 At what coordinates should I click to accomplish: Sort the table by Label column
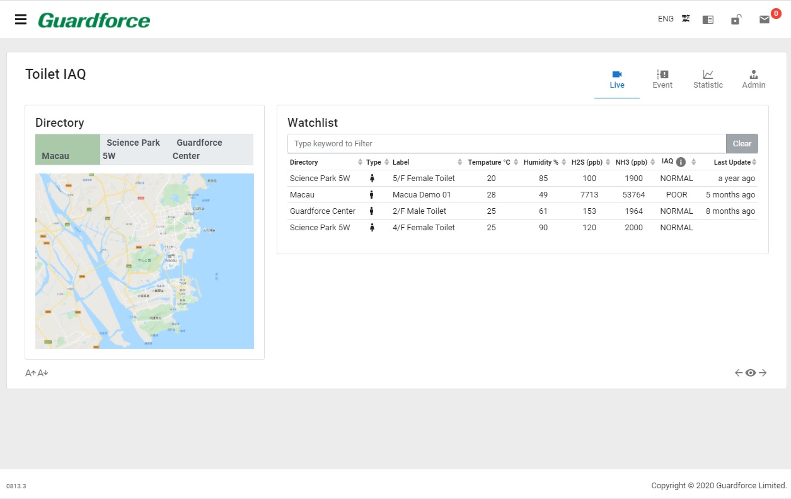coord(427,162)
